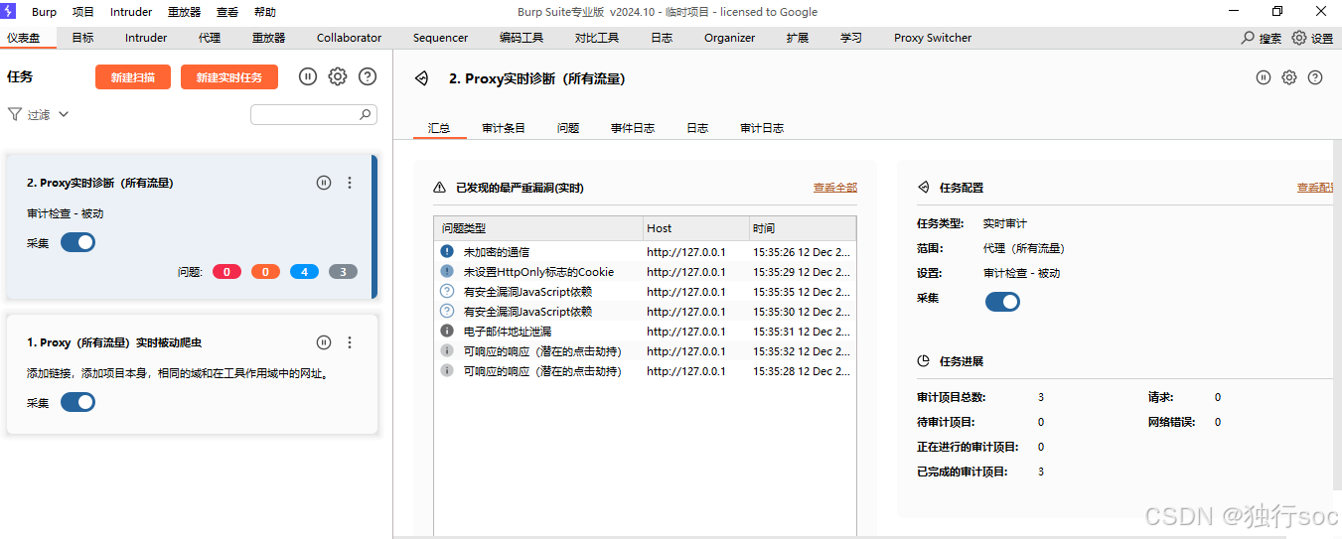Screen dimensions: 1342x539
Task: Click the magnifier in task search box
Action: (x=366, y=114)
